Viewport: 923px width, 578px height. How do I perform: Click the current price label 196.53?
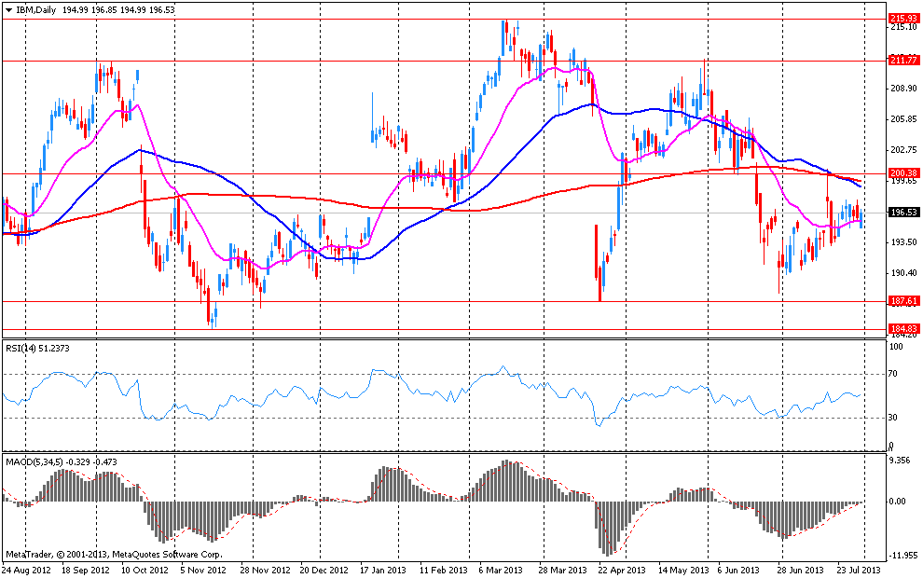pos(904,213)
